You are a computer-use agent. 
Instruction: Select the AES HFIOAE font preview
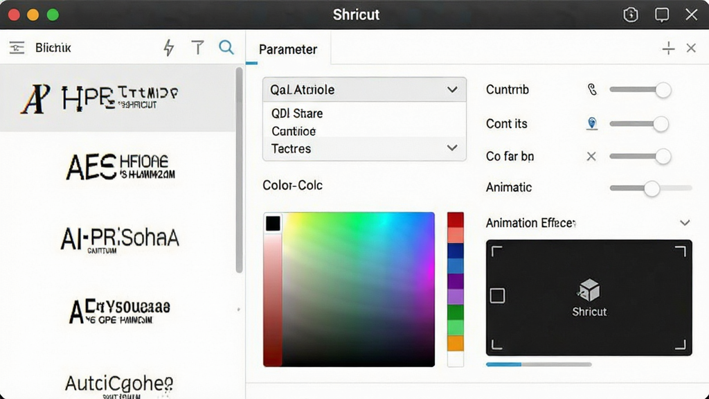[x=120, y=167]
